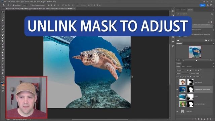
Task: Click the foreground color swatch
Action: click(2, 83)
